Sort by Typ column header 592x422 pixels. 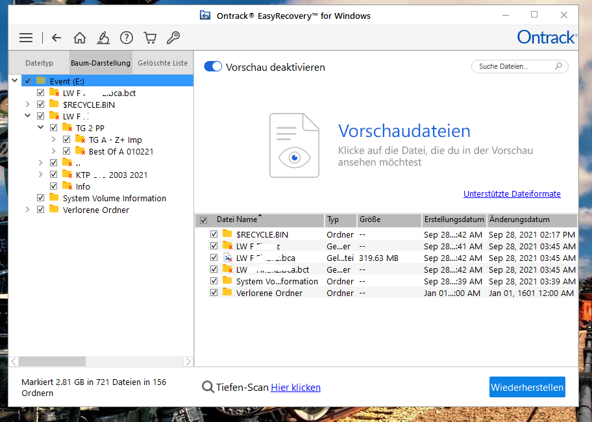(x=341, y=219)
